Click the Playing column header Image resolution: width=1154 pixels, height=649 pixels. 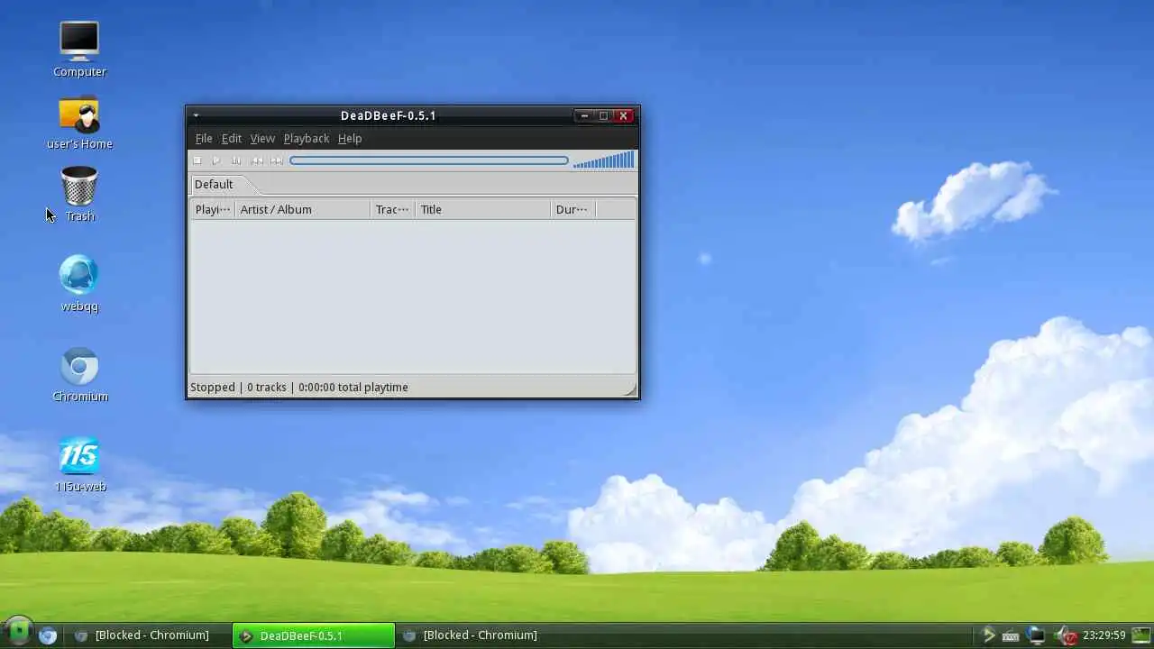[213, 209]
